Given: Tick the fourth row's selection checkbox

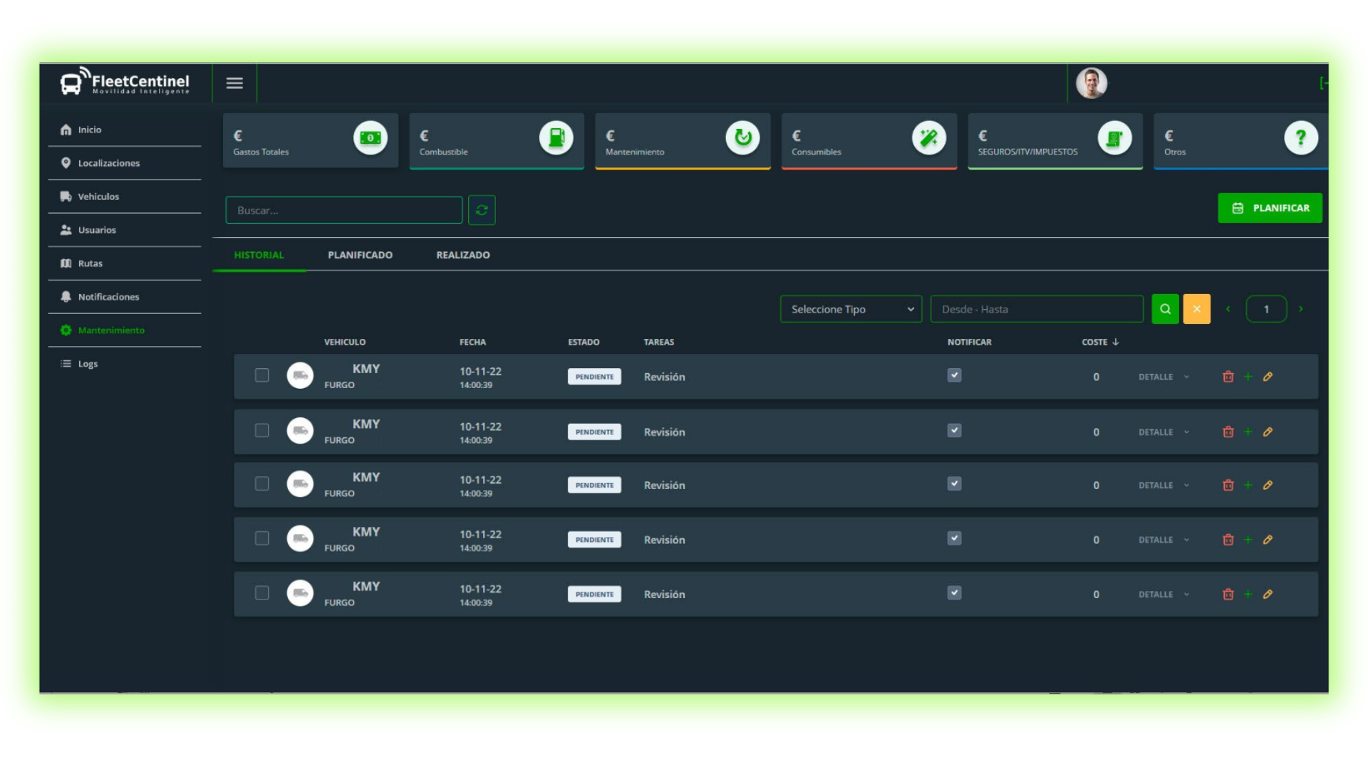Looking at the screenshot, I should pos(262,538).
